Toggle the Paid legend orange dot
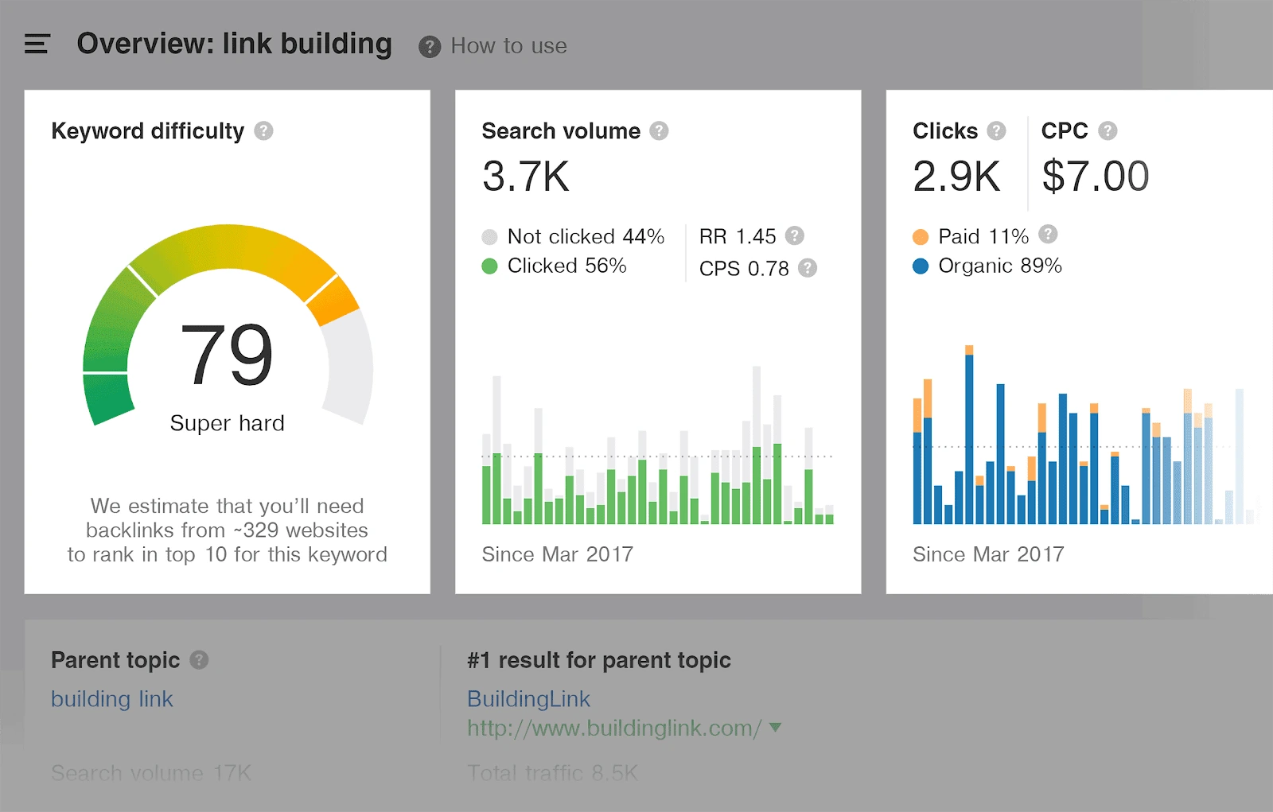Screen dimensions: 1273x812 click(x=921, y=237)
